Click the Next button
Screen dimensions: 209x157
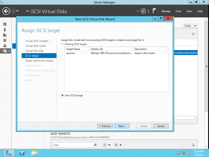point(122,126)
